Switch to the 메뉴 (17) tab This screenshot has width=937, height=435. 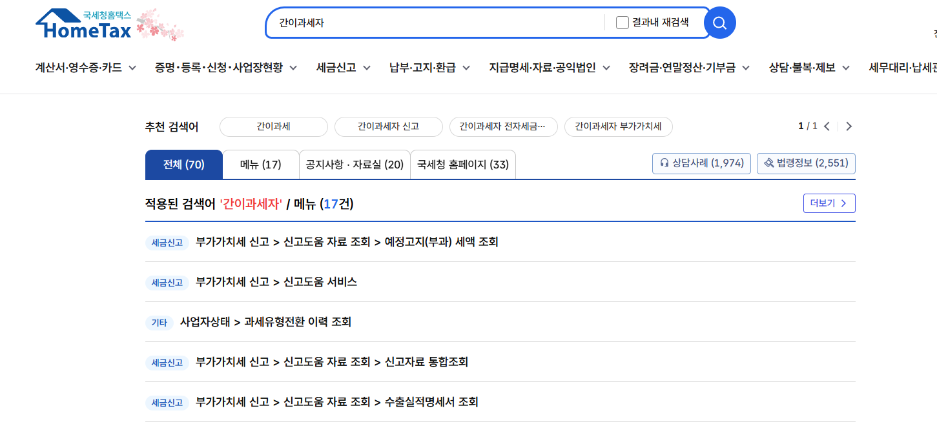coord(261,164)
